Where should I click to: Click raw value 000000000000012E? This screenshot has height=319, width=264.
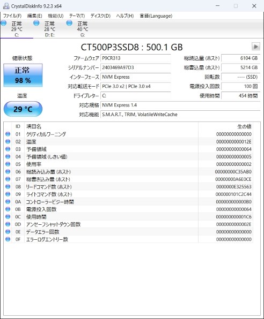234,142
